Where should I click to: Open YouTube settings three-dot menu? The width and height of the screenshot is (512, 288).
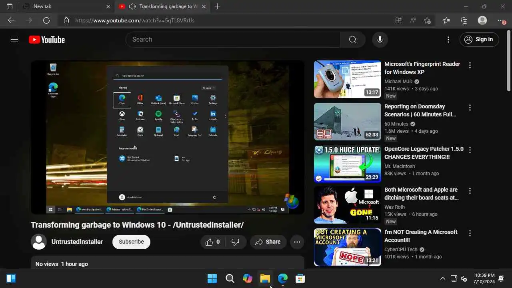click(448, 40)
